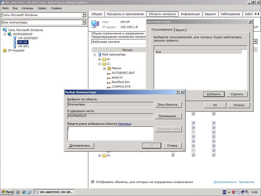Open the Сеть Microsoft Windows dropdown
Viewport: 261px width, 196px height.
(x=84, y=15)
